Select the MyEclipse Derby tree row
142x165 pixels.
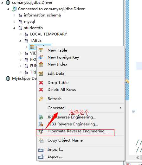coord(24,79)
